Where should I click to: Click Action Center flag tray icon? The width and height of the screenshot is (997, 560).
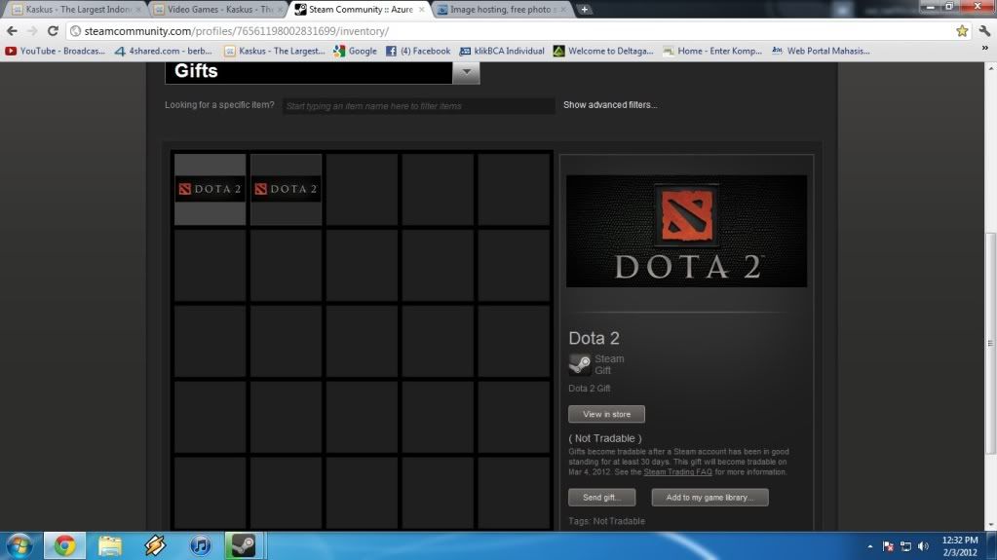pyautogui.click(x=888, y=546)
